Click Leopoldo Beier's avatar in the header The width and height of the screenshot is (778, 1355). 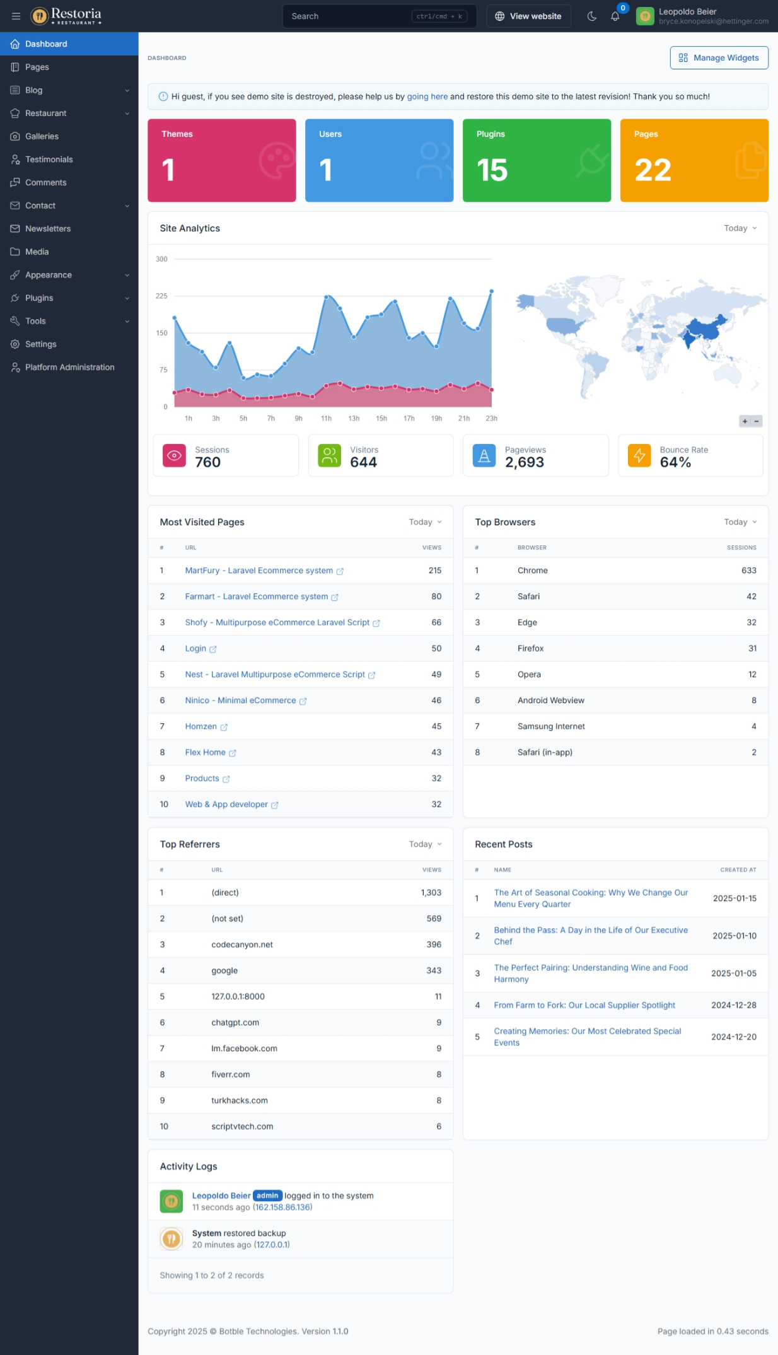(645, 16)
